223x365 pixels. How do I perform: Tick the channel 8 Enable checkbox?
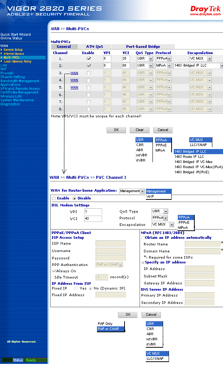coord(89,109)
